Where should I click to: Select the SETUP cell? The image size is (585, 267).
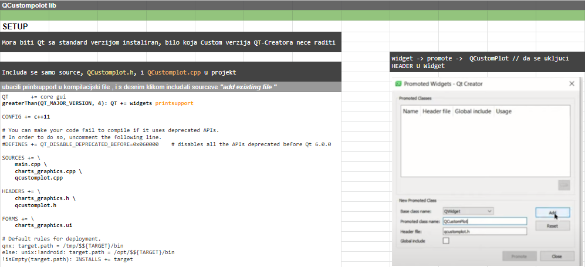coord(15,26)
